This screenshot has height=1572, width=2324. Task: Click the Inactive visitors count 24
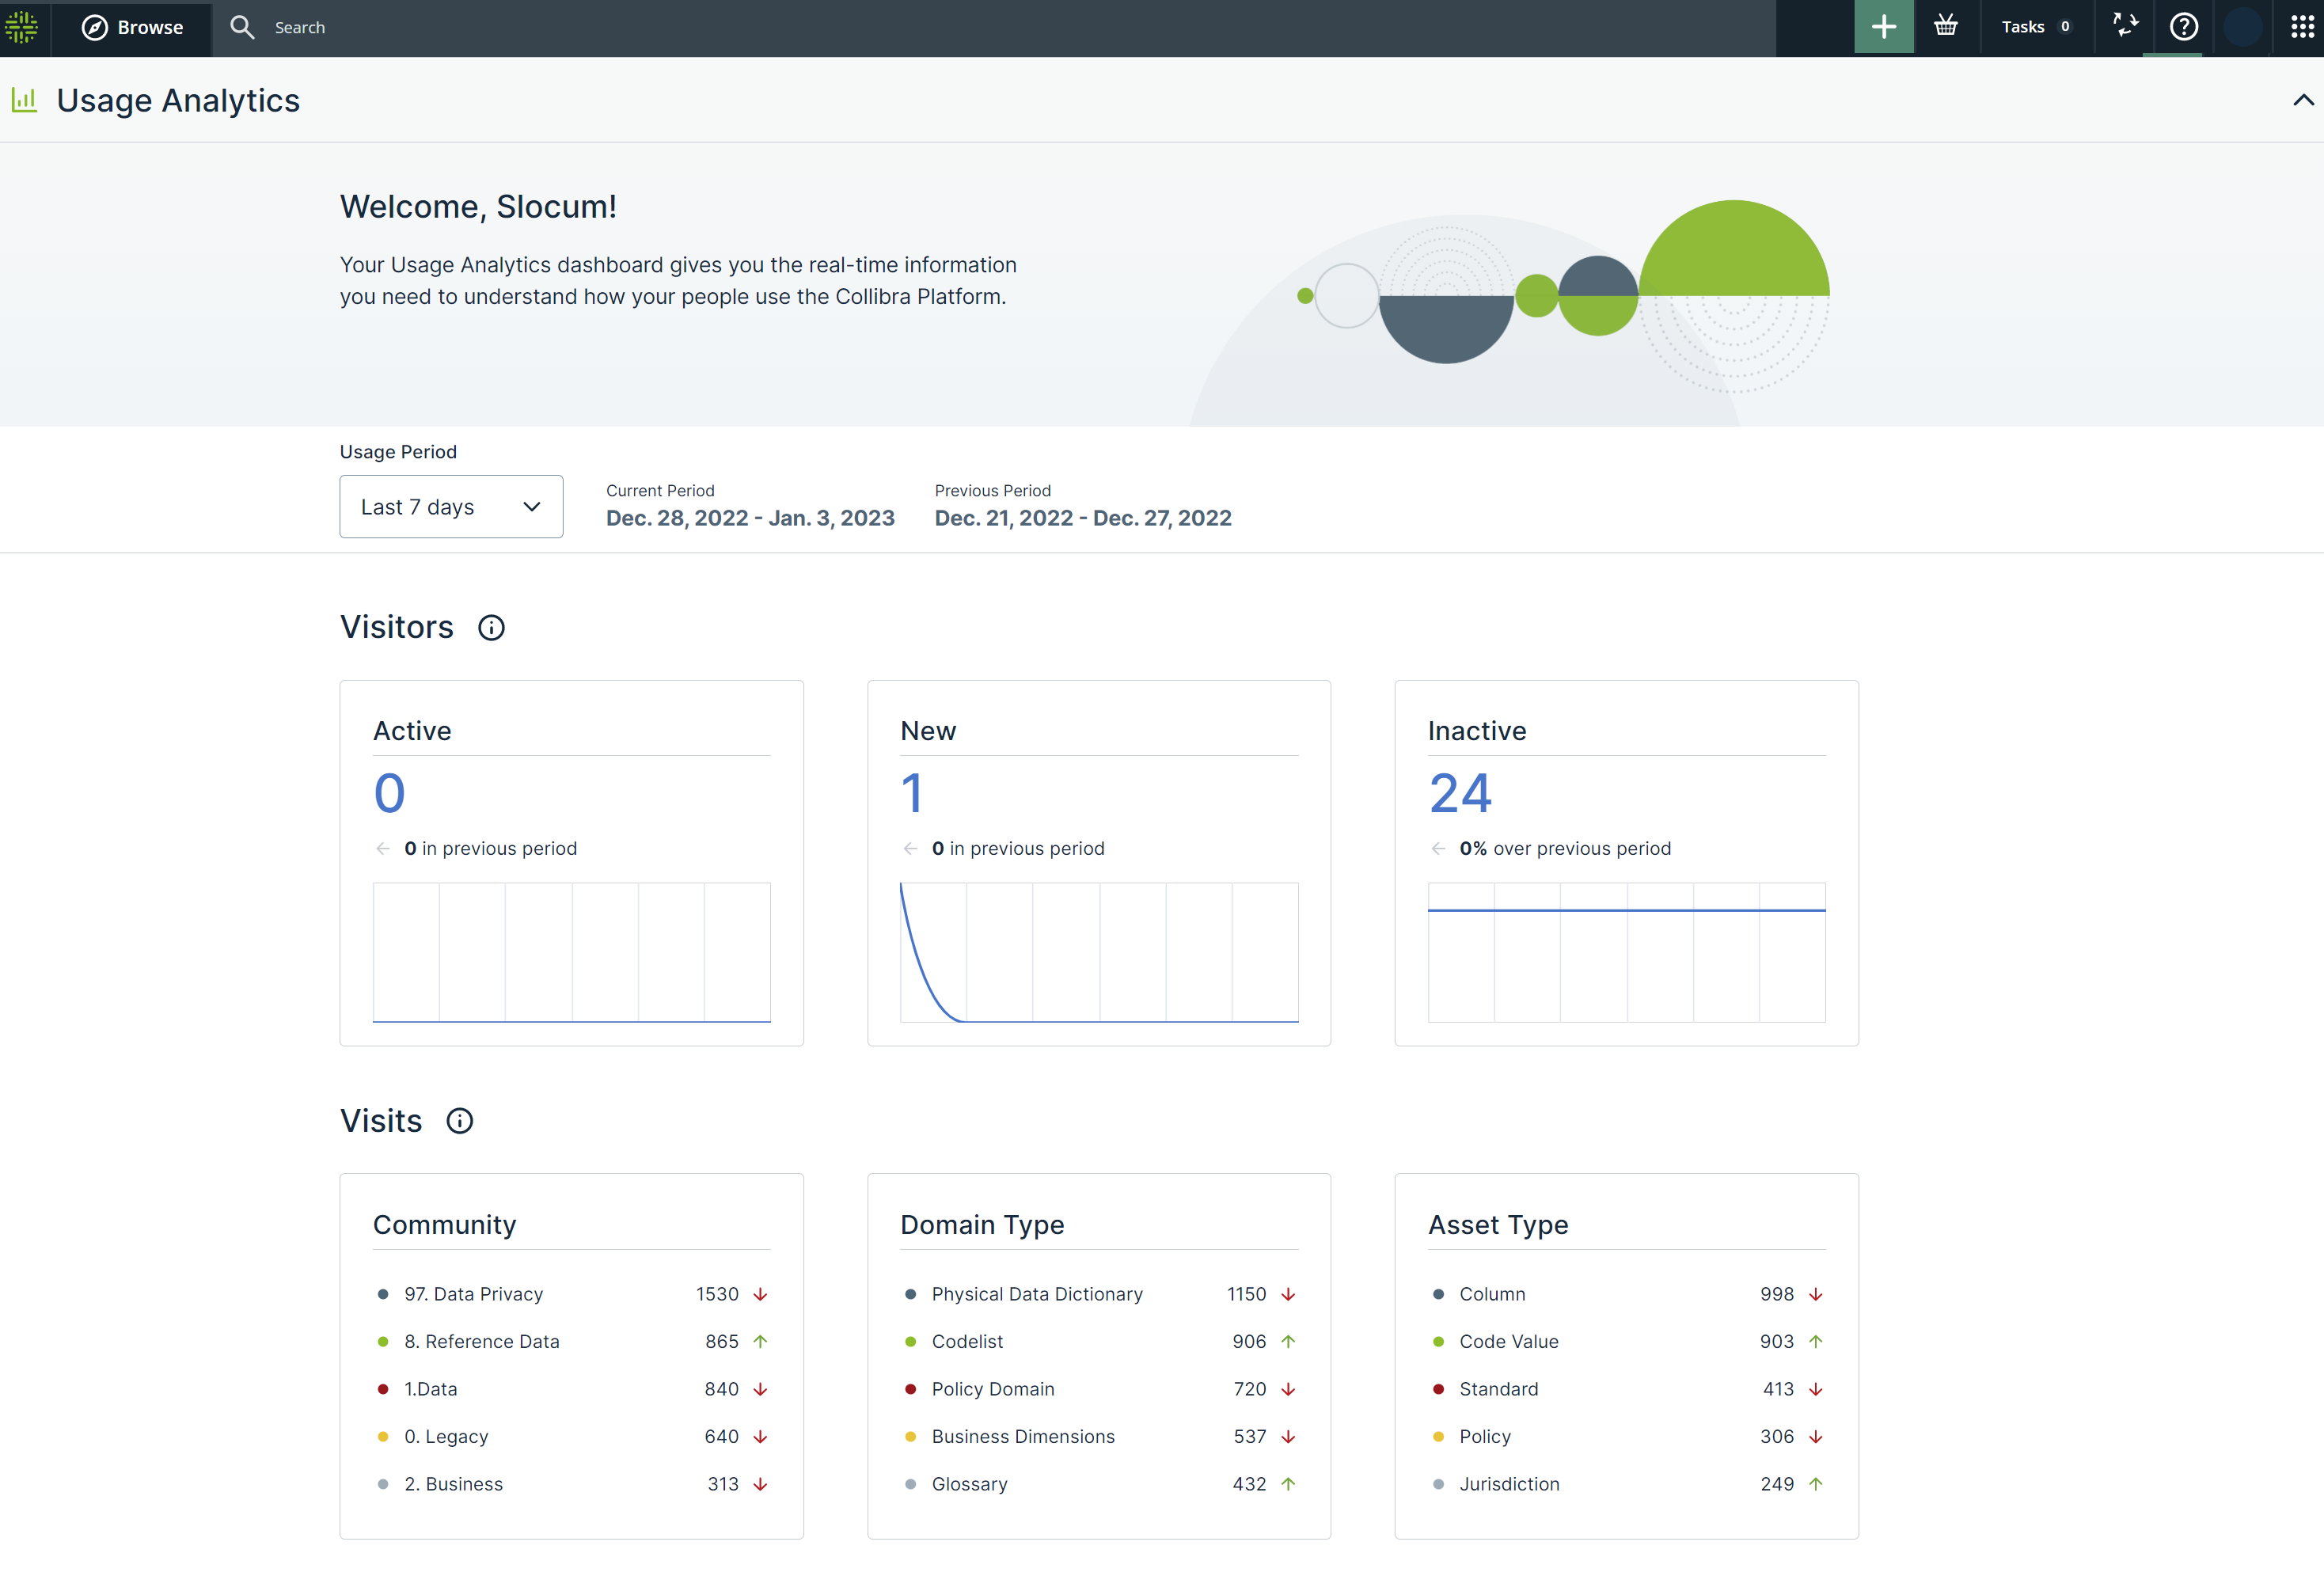click(1460, 793)
